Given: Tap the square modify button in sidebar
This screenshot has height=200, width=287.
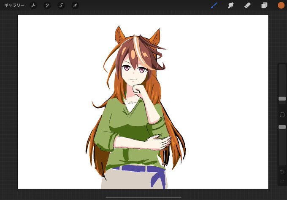Looking at the screenshot, I should pos(282,115).
